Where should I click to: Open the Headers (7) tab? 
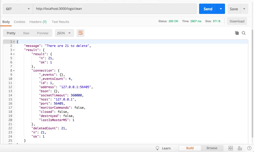pyautogui.click(x=38, y=22)
